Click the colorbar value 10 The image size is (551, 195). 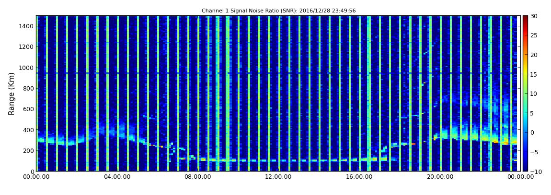pyautogui.click(x=534, y=94)
